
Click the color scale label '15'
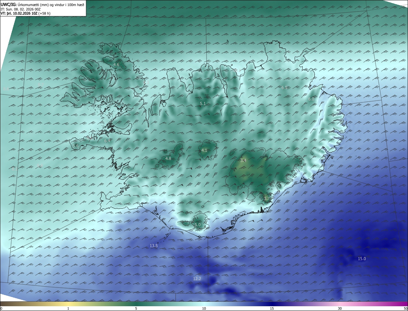[272, 308]
